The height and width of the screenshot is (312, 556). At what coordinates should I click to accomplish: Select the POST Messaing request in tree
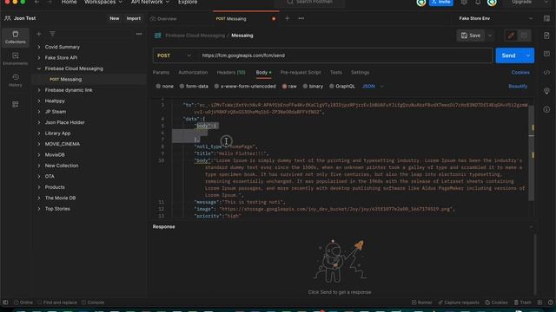89,79
